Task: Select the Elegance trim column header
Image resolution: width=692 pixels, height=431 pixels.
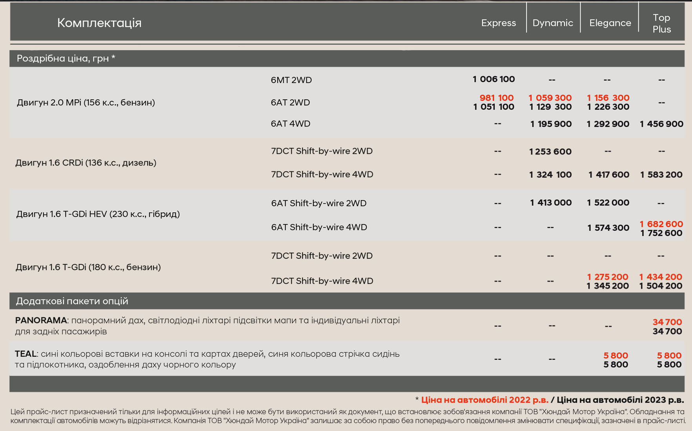Action: (x=610, y=23)
